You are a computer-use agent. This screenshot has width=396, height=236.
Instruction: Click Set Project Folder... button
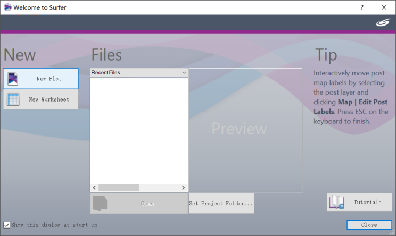221,203
